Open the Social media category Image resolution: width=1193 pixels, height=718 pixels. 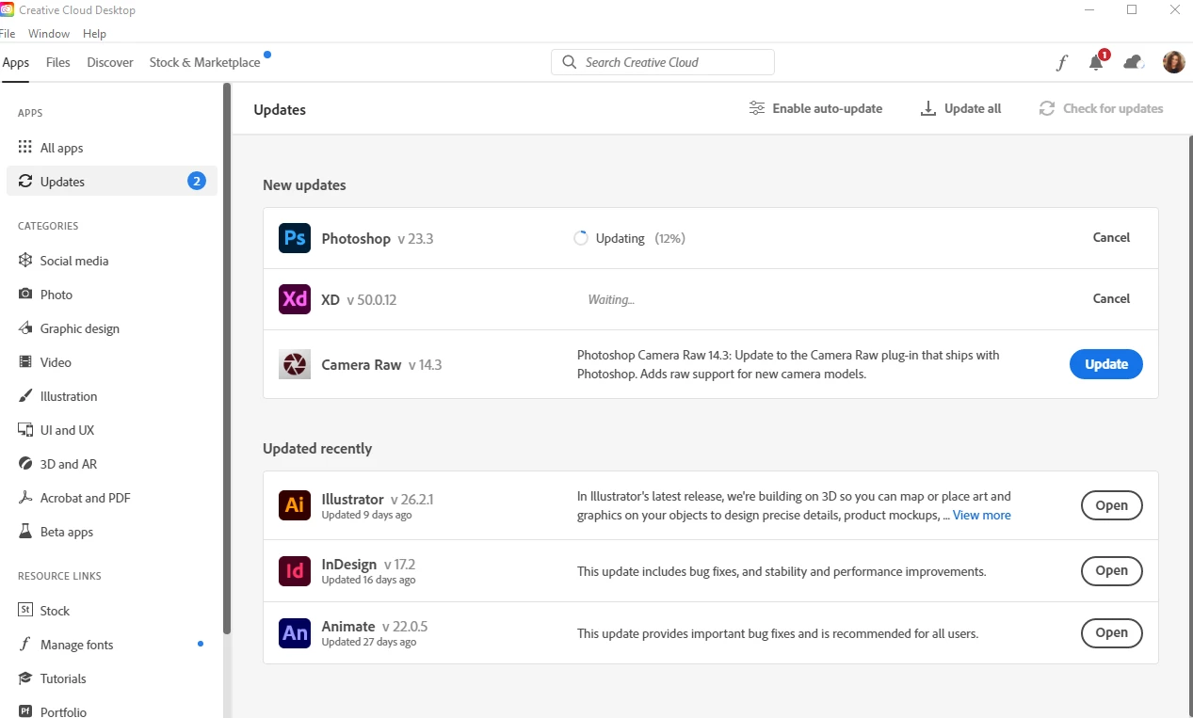(x=112, y=261)
